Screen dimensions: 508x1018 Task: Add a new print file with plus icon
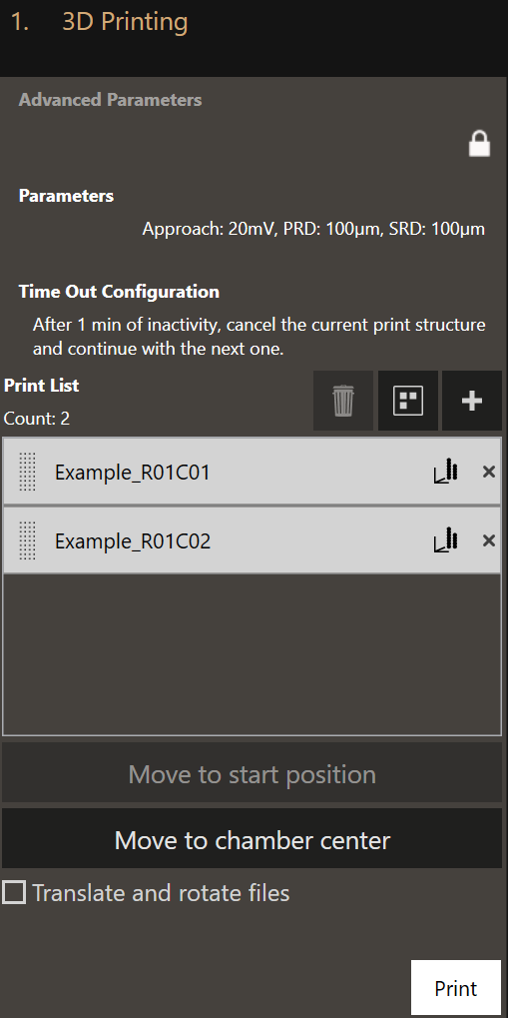pyautogui.click(x=472, y=401)
